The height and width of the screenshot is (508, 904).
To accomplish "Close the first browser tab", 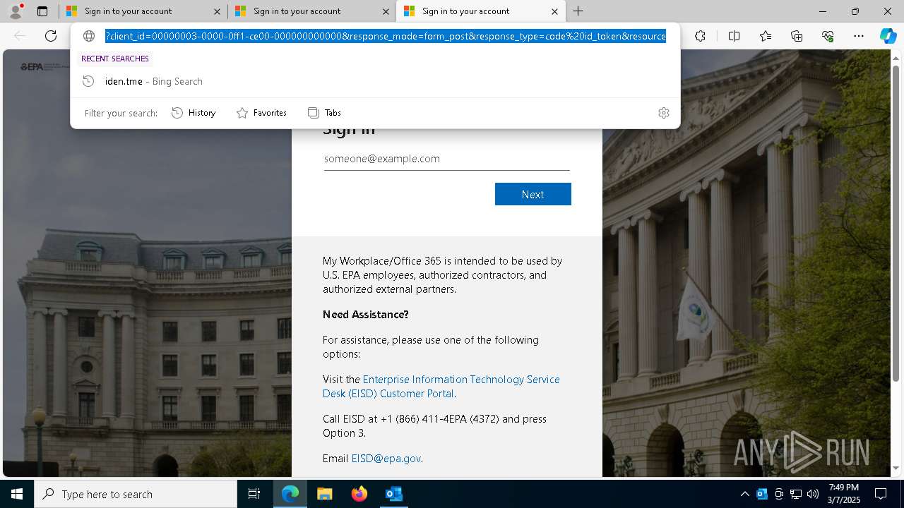I will 217,11.
